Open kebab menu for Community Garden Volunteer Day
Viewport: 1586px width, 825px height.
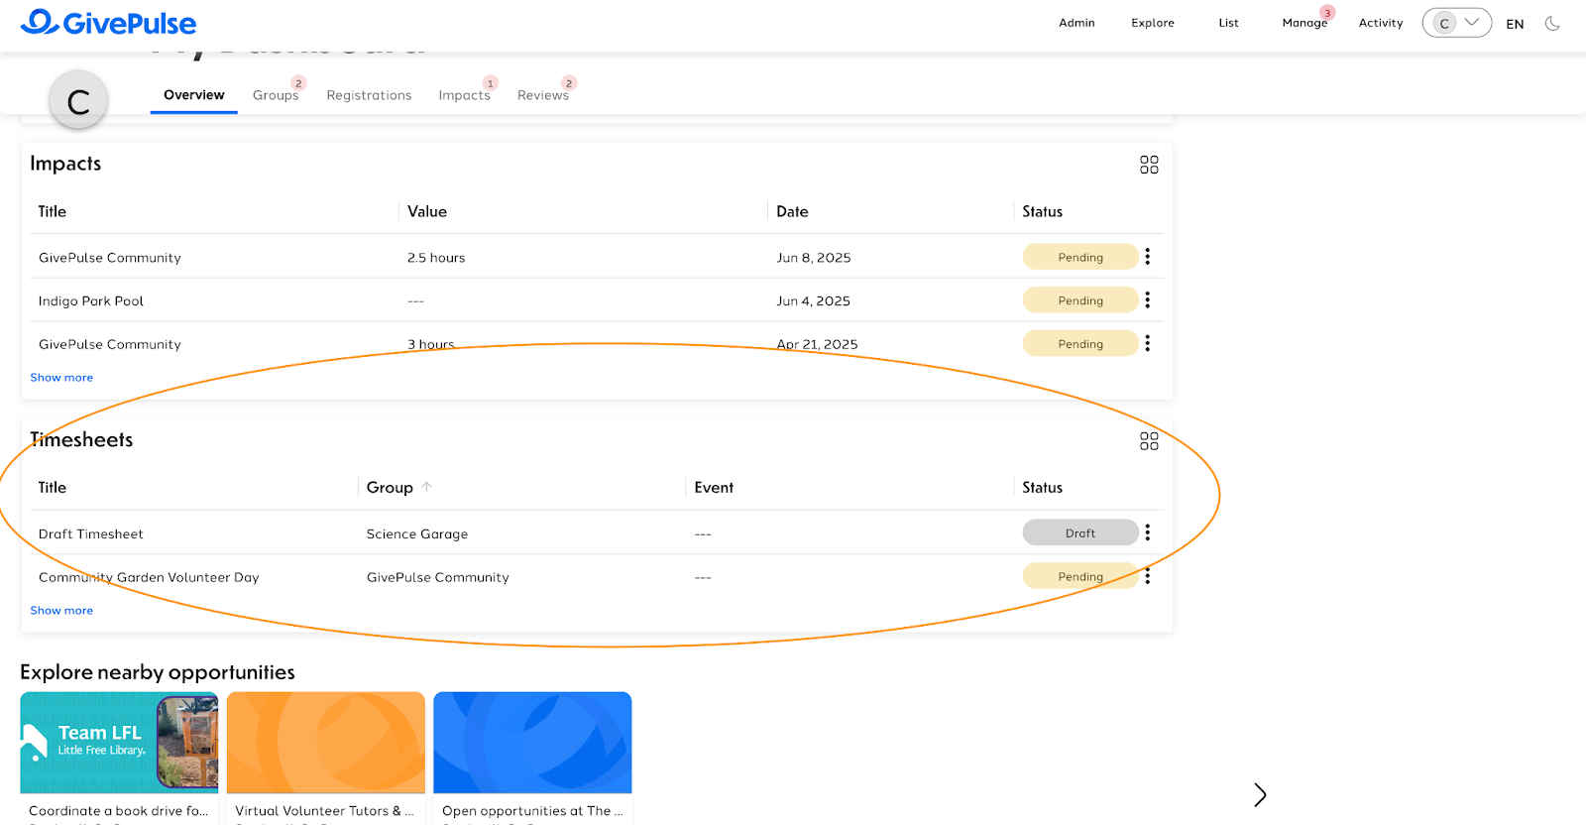1148,576
